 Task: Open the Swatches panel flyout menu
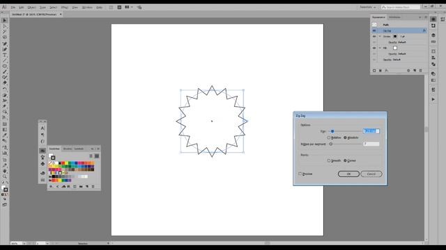click(98, 149)
